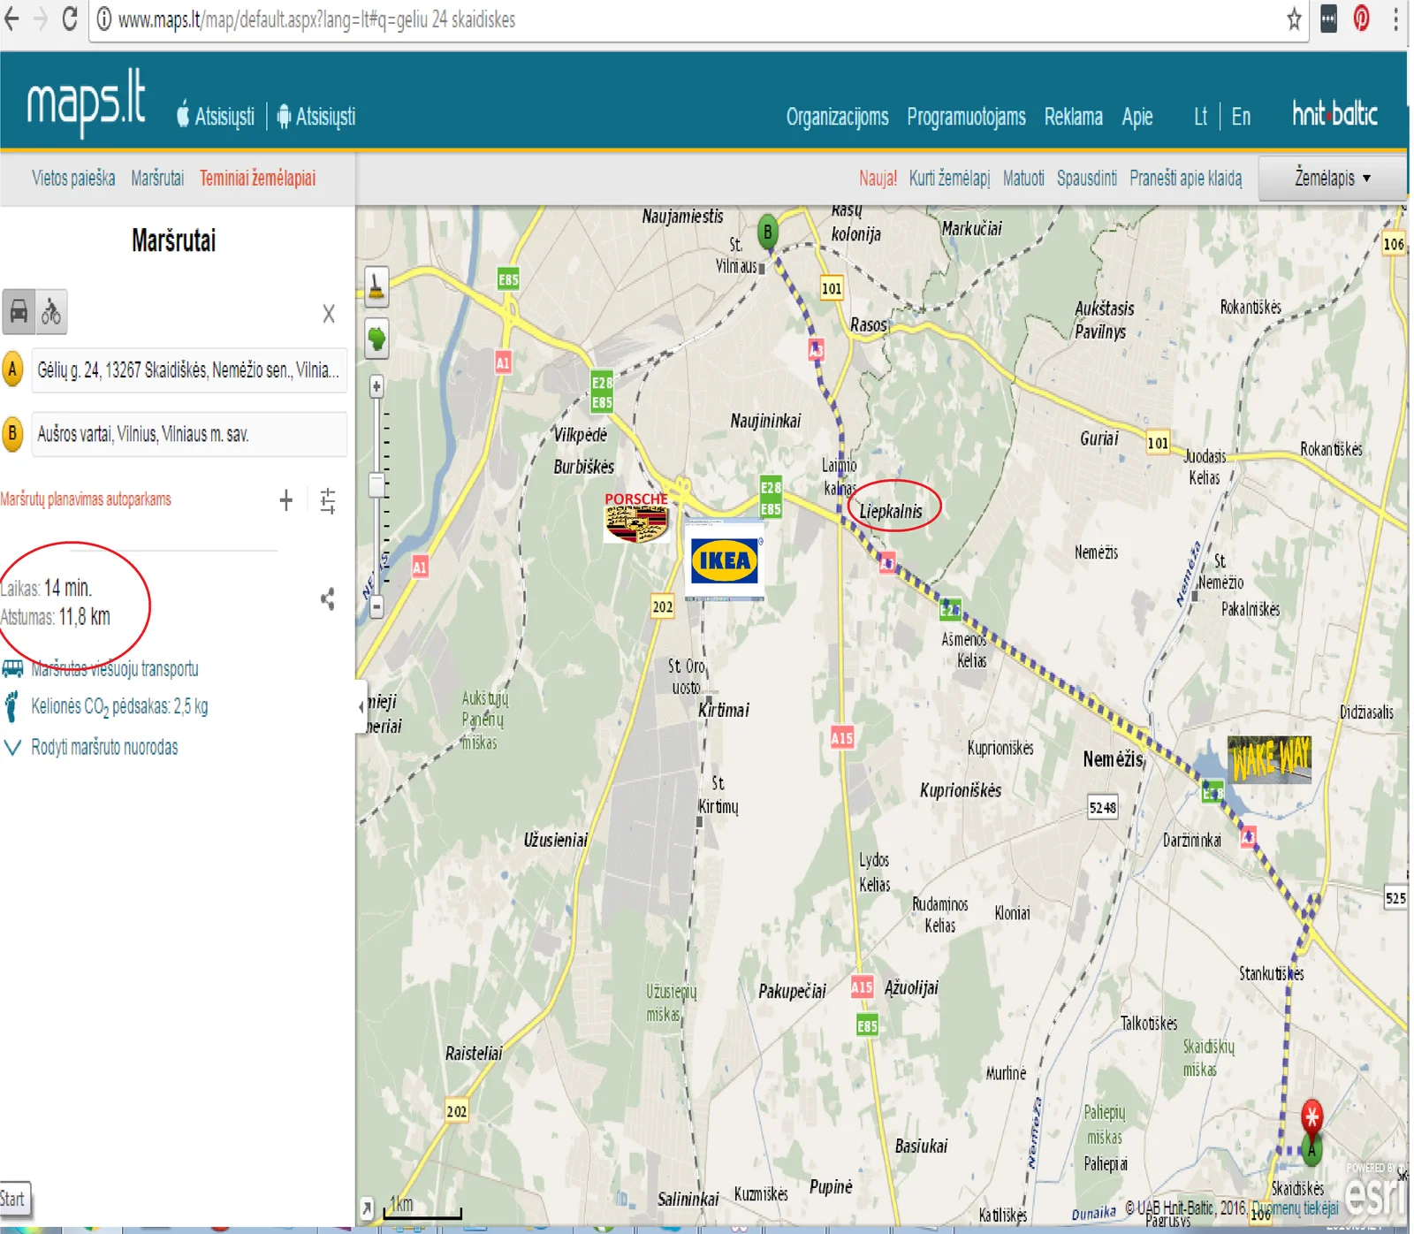Expand Rodyti maršruto nuorodas directions
Viewport: 1414px width, 1234px height.
pos(104,748)
